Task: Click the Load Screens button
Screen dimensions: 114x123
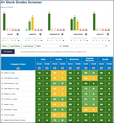Action: (28, 46)
